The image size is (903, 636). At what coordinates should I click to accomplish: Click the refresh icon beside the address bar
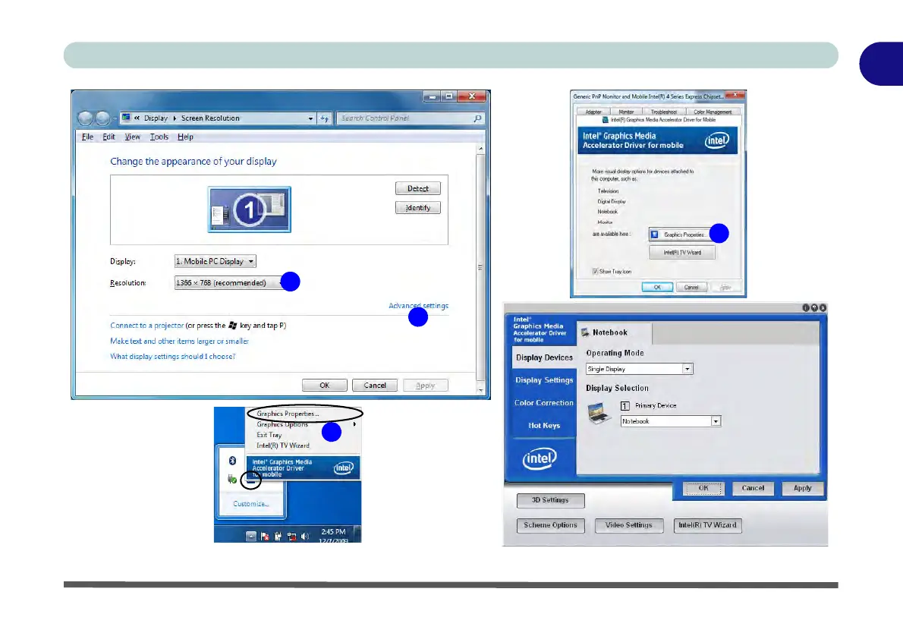[x=325, y=118]
